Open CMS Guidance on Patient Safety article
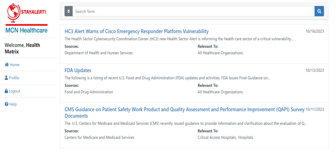 184,110
